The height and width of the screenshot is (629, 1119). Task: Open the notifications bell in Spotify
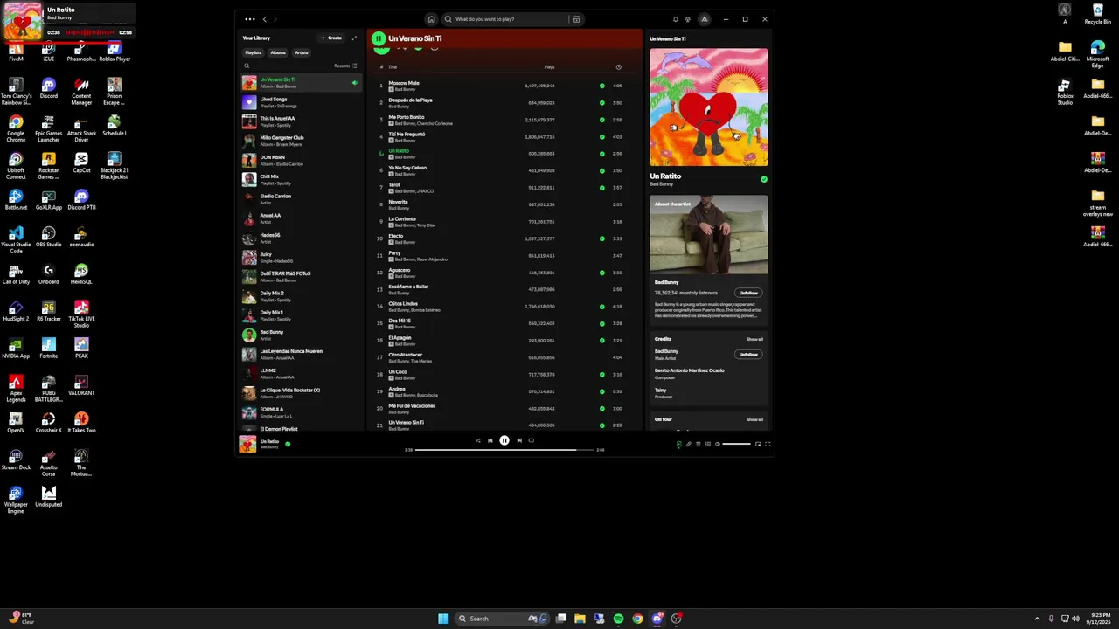[x=675, y=19]
